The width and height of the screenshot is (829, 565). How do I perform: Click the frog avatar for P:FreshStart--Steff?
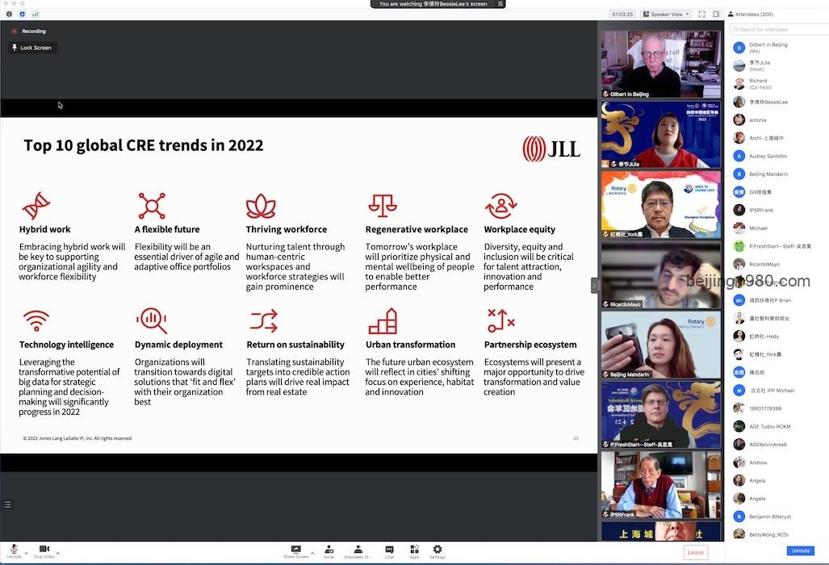739,245
